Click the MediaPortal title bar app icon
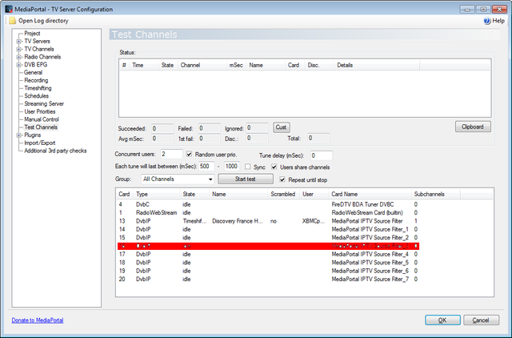 (x=7, y=7)
